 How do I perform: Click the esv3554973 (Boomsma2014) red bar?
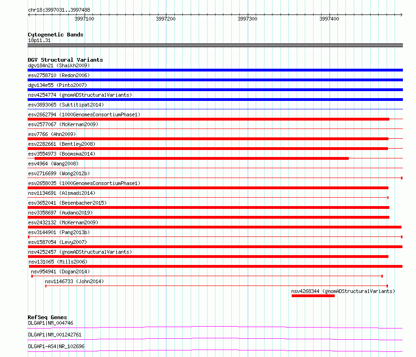point(192,158)
